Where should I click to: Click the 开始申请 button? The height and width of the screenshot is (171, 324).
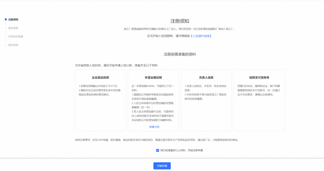162,166
